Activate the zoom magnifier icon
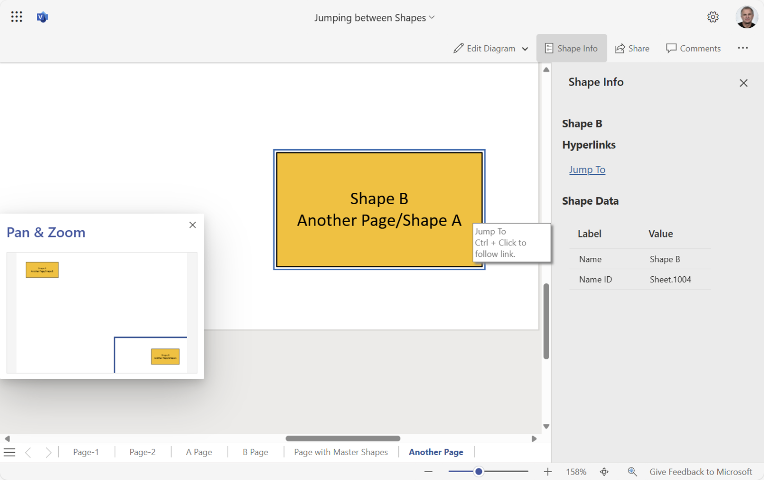764x480 pixels. [632, 472]
